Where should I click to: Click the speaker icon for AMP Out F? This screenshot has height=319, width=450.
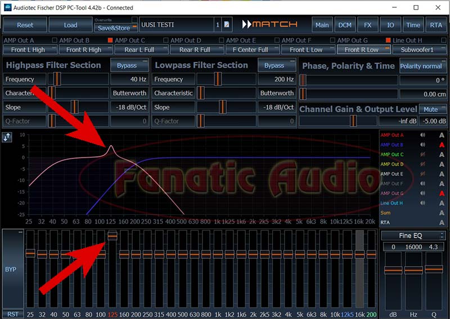[423, 183]
